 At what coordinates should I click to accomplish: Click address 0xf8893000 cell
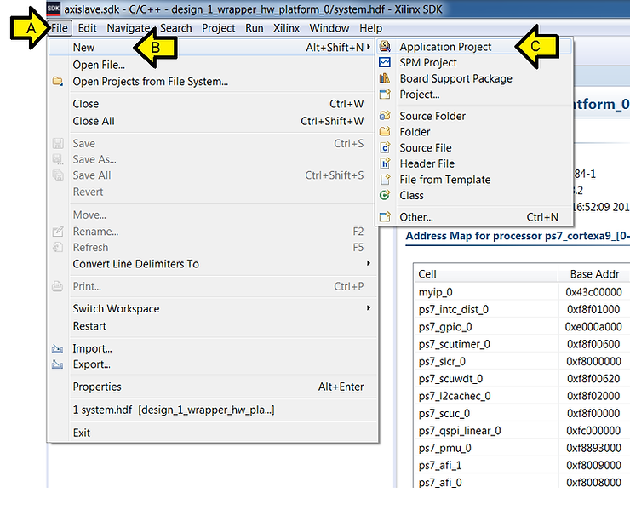(x=594, y=448)
